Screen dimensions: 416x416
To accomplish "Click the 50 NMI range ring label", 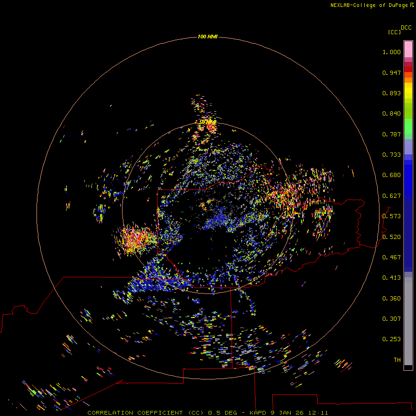I will click(x=208, y=122).
